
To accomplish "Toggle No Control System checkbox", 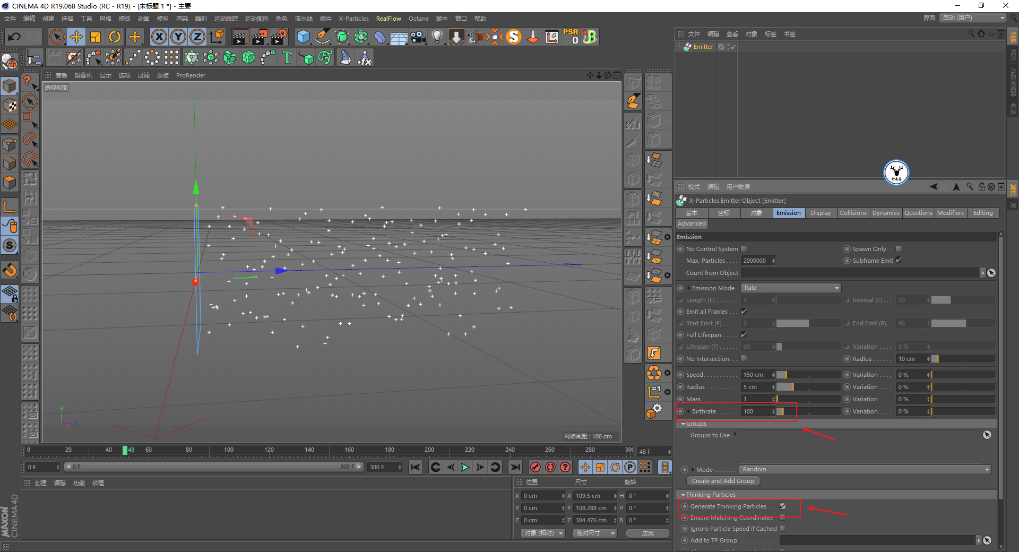I will point(744,248).
